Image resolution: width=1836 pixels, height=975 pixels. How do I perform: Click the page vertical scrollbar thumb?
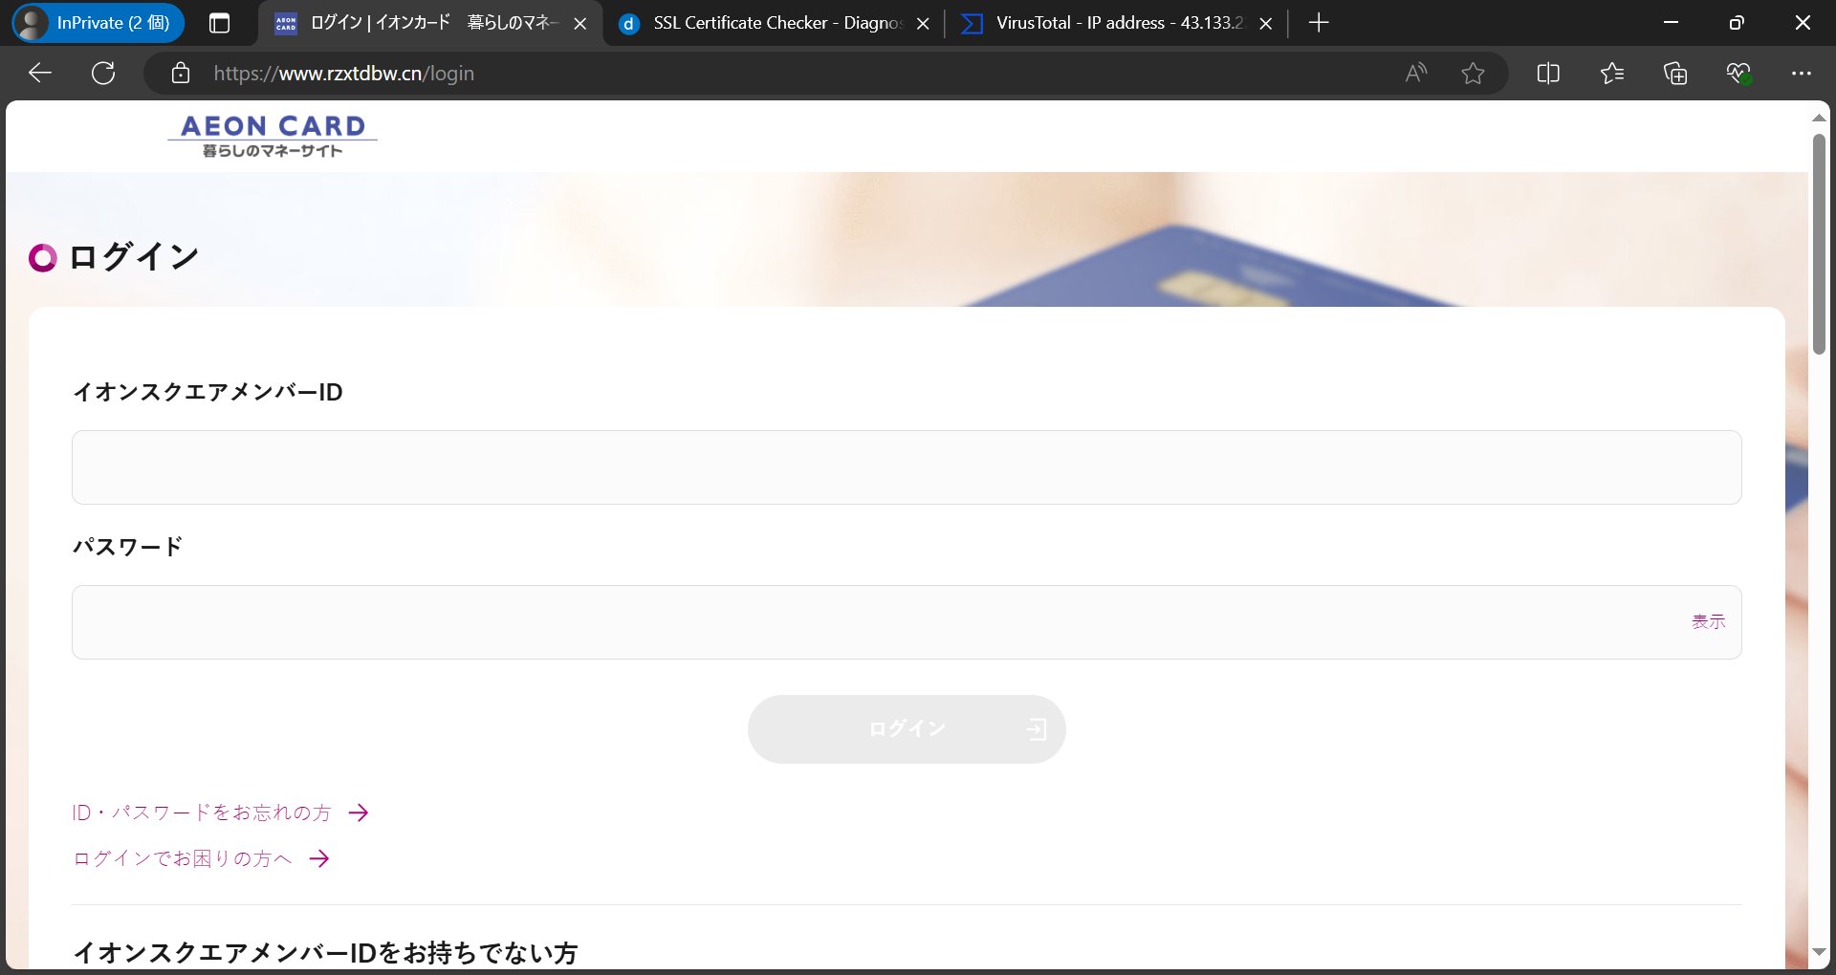[1819, 245]
